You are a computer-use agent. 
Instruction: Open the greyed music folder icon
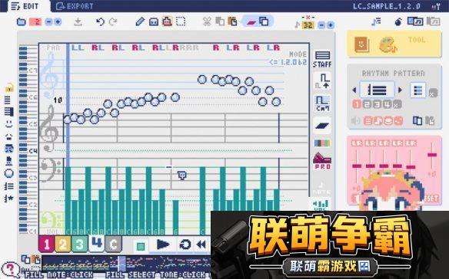click(434, 21)
